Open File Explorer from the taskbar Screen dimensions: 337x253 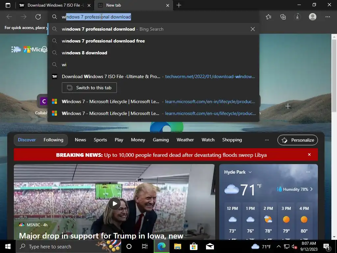click(177, 246)
